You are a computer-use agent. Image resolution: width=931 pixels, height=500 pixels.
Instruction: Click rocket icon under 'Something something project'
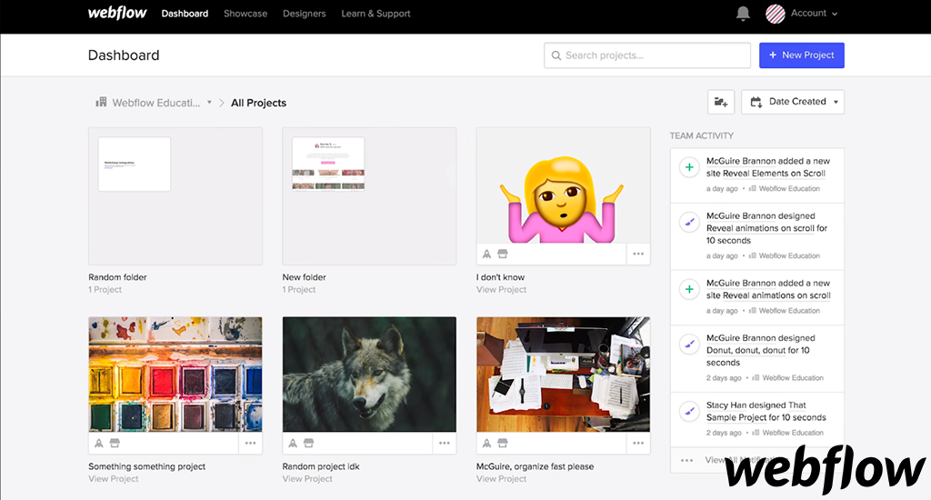point(99,444)
